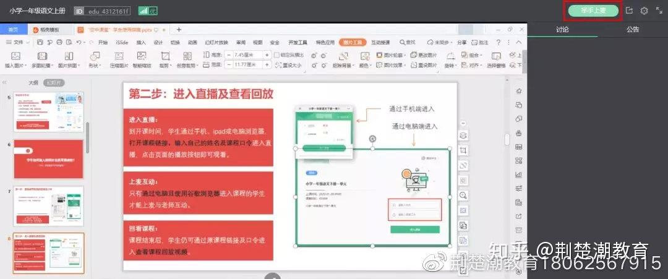Open the 旋转 rotate dropdown

click(450, 59)
